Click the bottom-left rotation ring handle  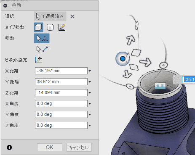(x=130, y=86)
